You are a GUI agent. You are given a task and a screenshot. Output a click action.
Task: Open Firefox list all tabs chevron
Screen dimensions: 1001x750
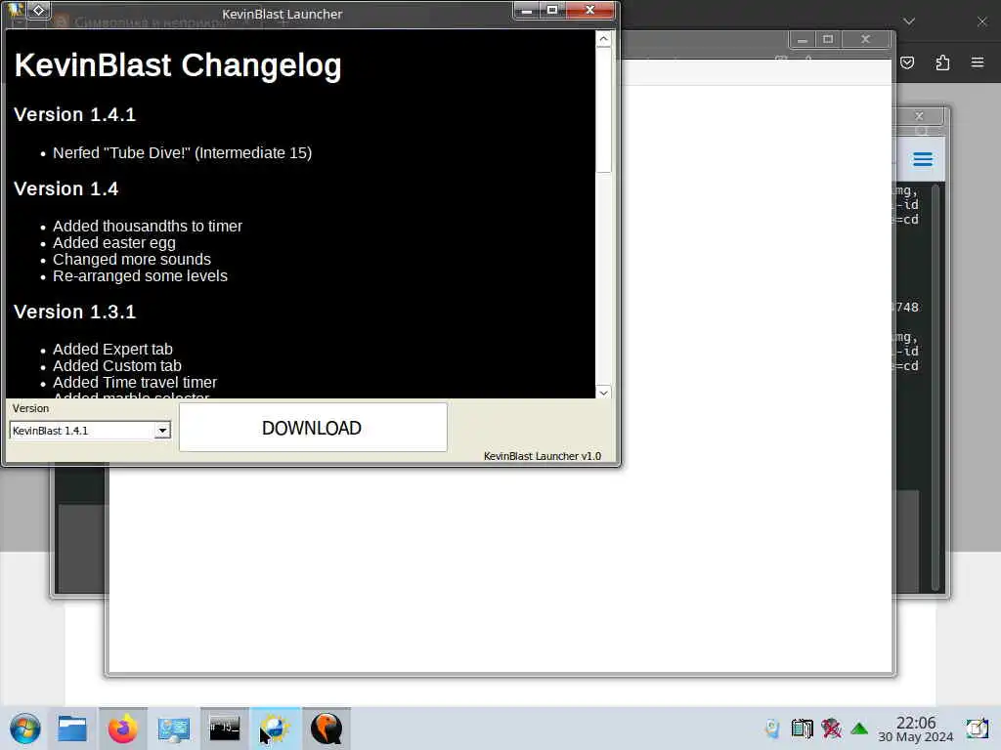pyautogui.click(x=909, y=21)
